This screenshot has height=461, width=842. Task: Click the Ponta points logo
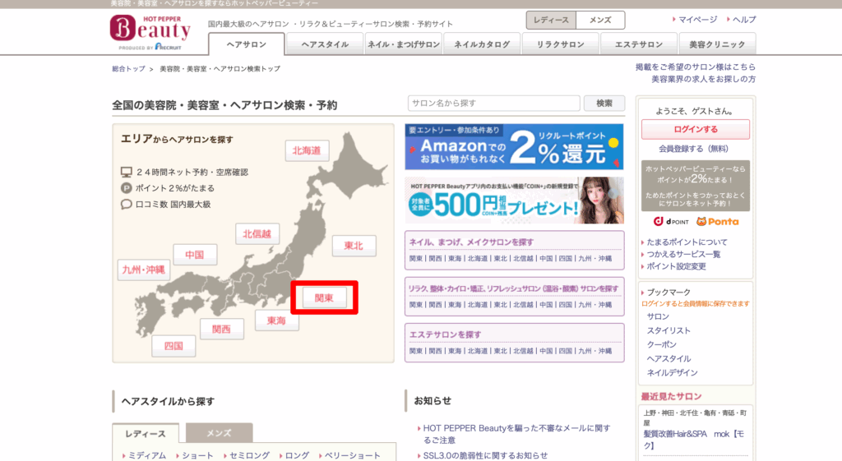(717, 221)
